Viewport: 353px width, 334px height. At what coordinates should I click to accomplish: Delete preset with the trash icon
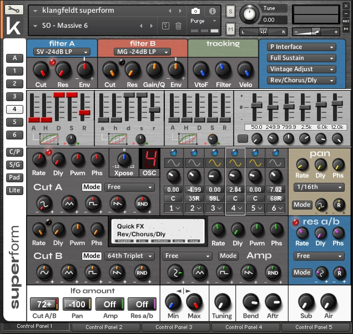tap(178, 26)
